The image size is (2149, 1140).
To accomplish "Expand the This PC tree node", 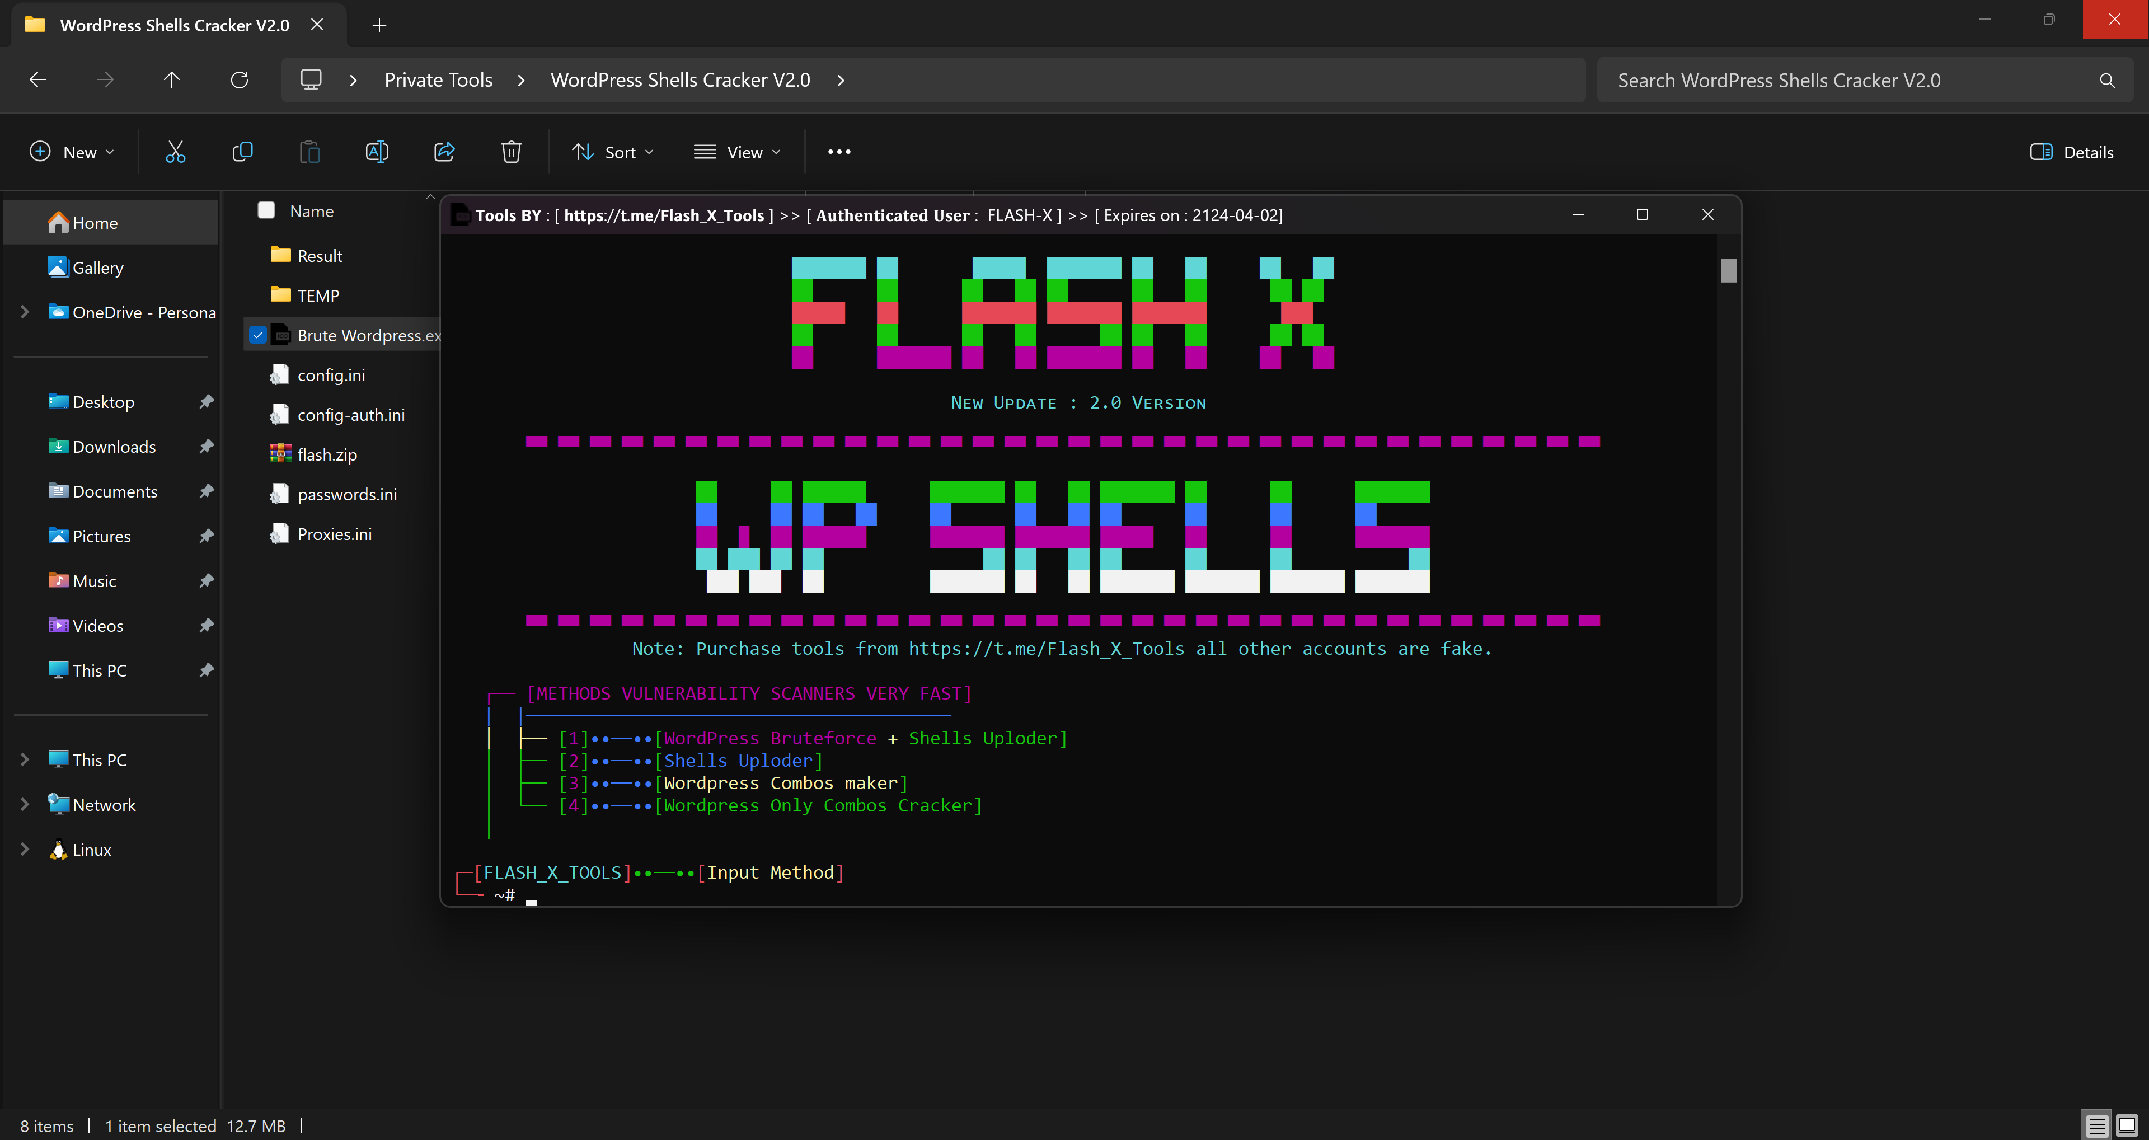I will [25, 759].
